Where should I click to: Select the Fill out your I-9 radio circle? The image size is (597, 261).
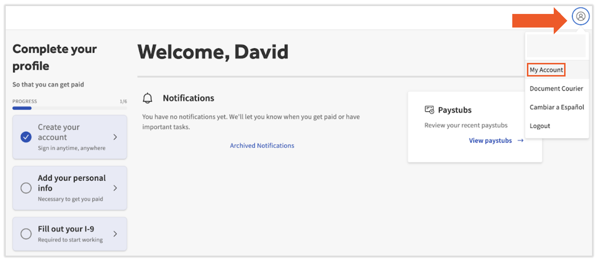click(25, 234)
